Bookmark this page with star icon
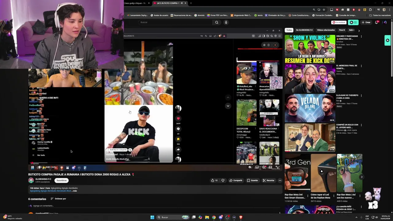This screenshot has height=221, width=393. coord(324,10)
